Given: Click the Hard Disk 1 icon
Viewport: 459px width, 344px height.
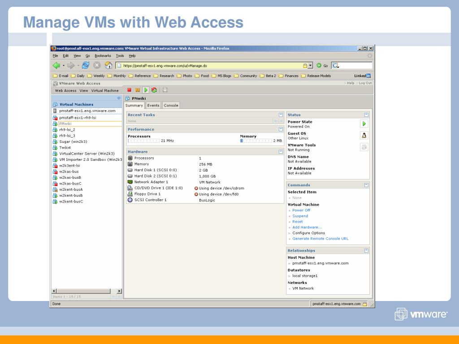Looking at the screenshot, I should click(130, 170).
